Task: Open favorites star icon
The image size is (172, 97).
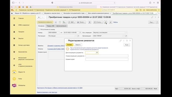Action: (144, 10)
